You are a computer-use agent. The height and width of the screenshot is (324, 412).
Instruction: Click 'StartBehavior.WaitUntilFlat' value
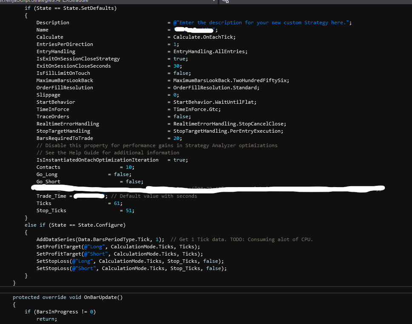click(213, 102)
